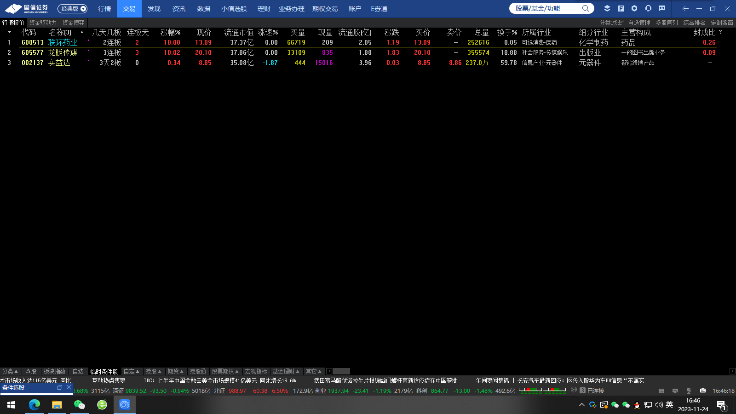
Task: Open the headset customer service icon
Action: 648,8
